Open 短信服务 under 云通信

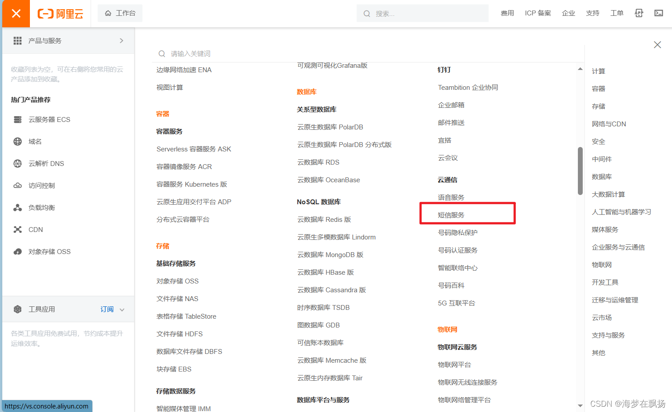451,215
